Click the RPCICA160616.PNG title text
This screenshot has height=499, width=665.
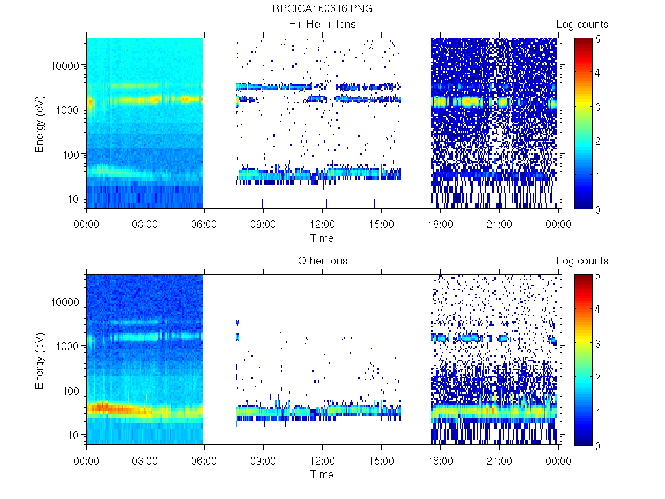click(x=322, y=9)
